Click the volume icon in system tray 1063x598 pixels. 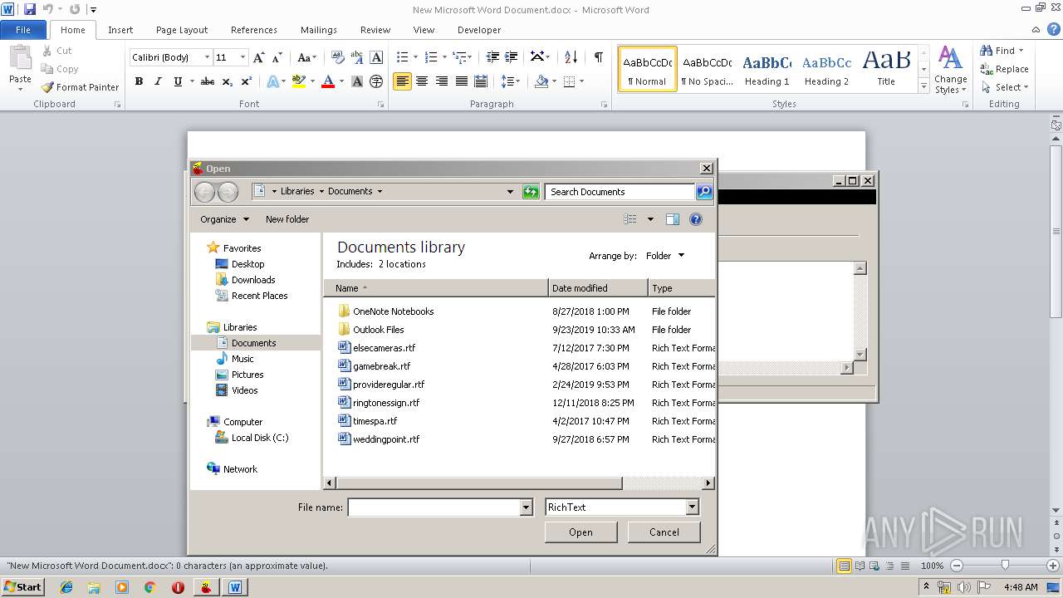963,587
